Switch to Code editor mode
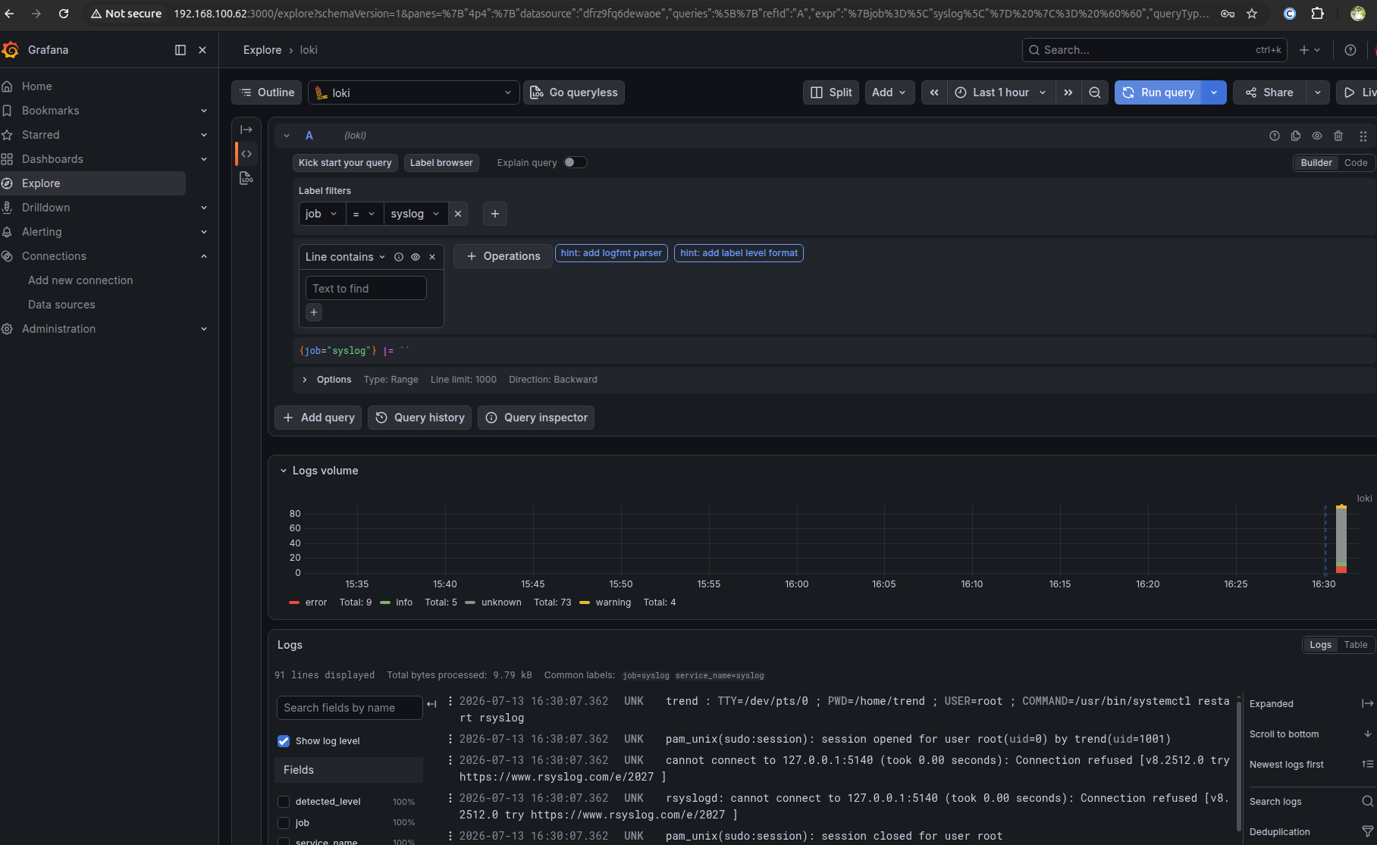Image resolution: width=1377 pixels, height=845 pixels. (x=1356, y=163)
